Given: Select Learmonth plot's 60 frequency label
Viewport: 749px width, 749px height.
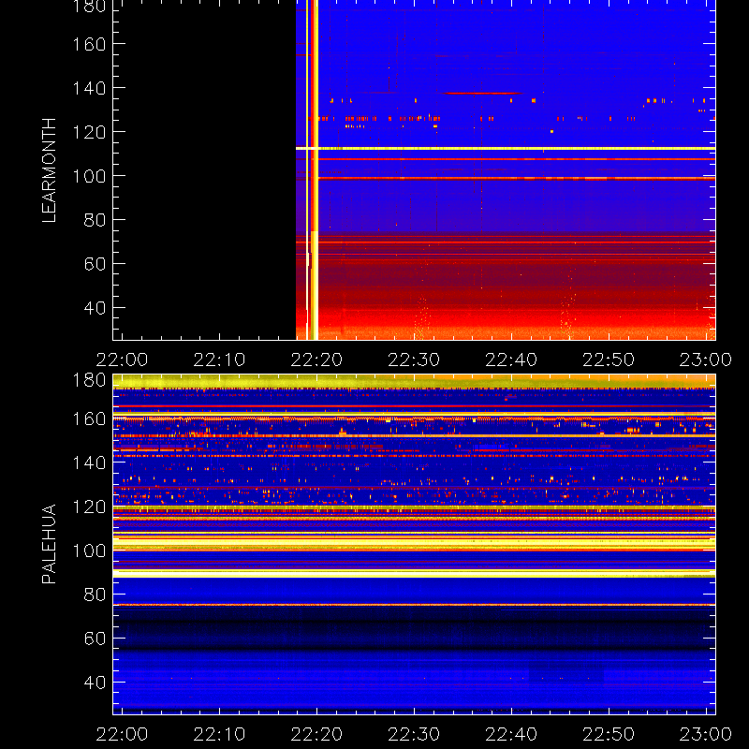Looking at the screenshot, I should (95, 264).
